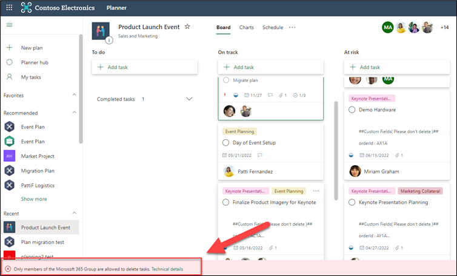
Task: Expand the Completed tasks section
Action: [188, 99]
